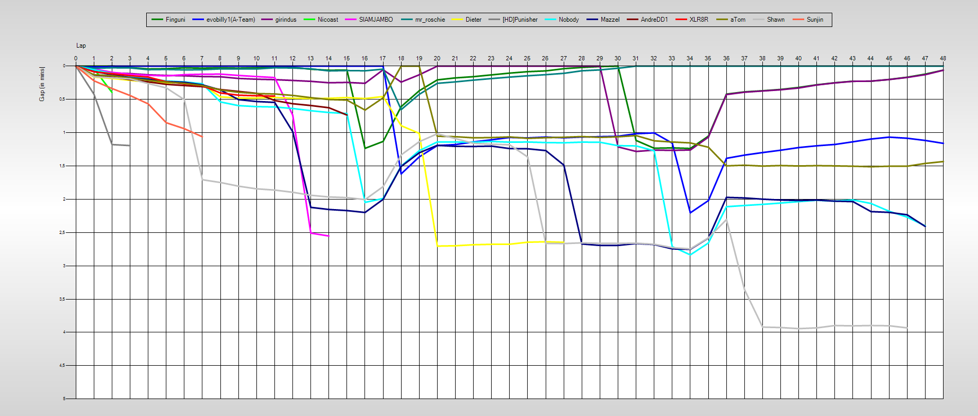Click the cyan Nobody legend swatch

click(550, 20)
